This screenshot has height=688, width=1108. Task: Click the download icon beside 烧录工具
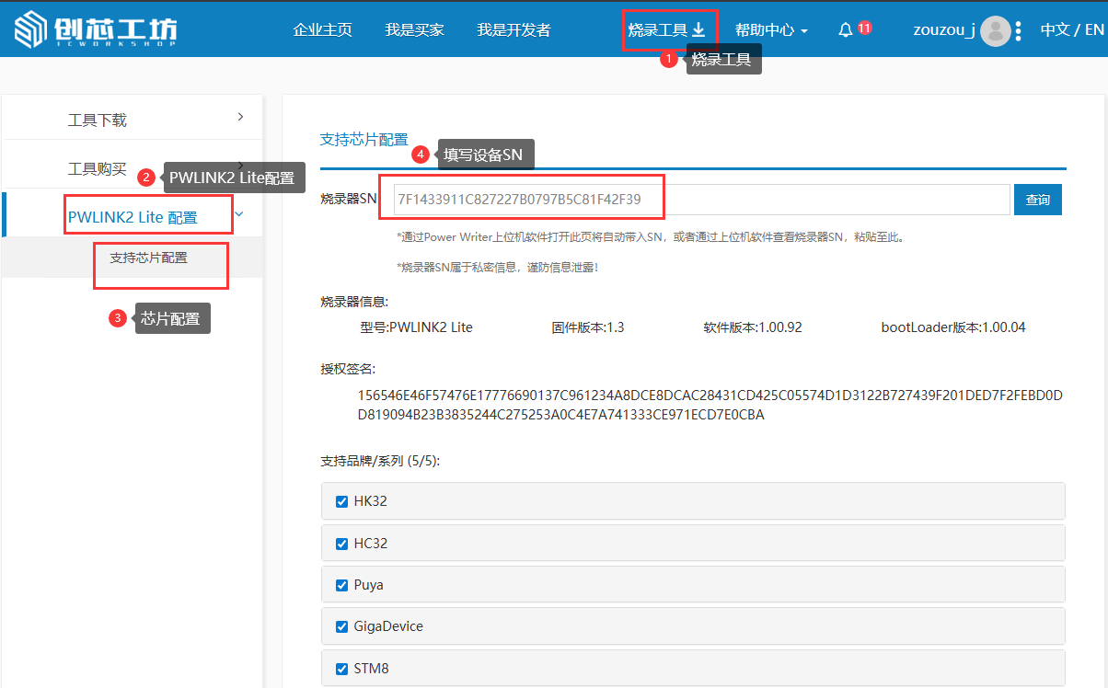click(x=698, y=30)
